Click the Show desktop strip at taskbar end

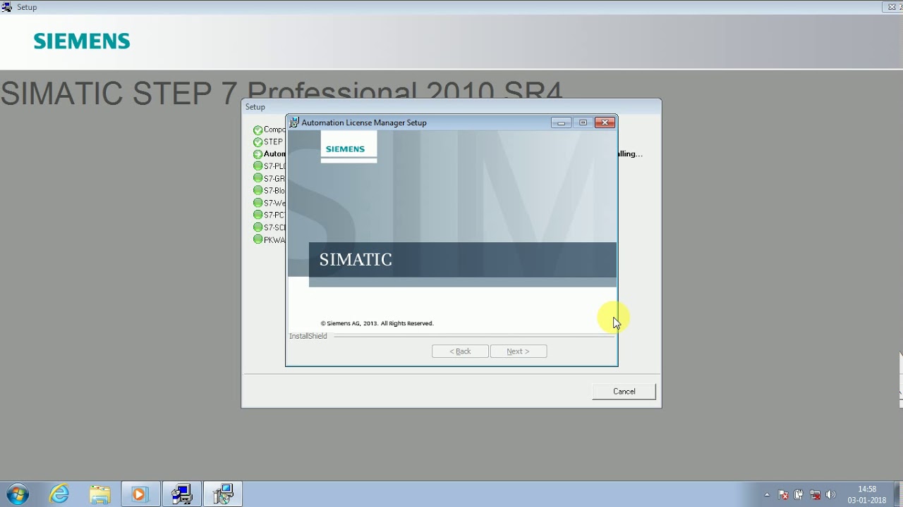pyautogui.click(x=897, y=494)
